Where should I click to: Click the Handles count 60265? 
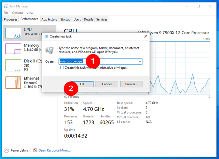point(106,122)
